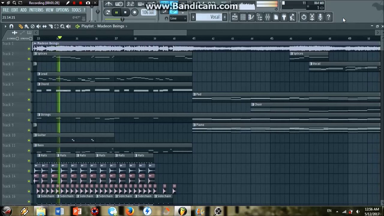
Task: Toggle the metronome button
Action: 109,4
